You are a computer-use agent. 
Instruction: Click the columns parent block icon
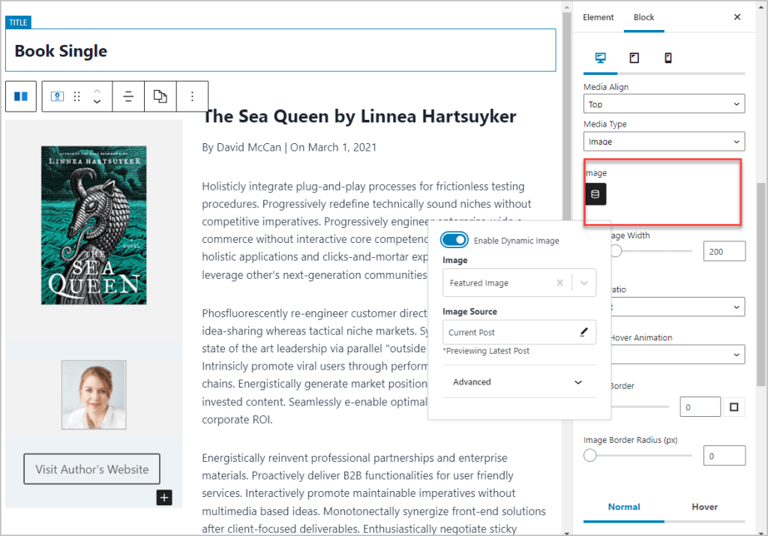(x=21, y=97)
